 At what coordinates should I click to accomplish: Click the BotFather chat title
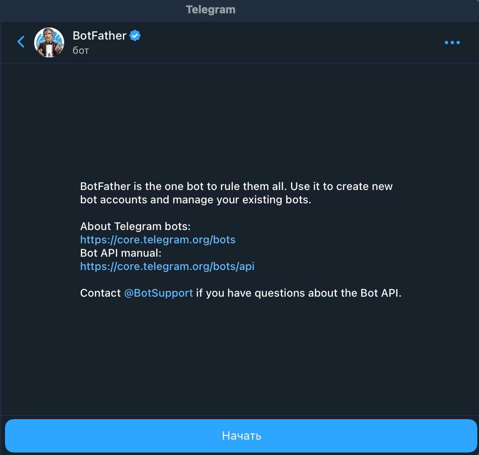tap(100, 36)
